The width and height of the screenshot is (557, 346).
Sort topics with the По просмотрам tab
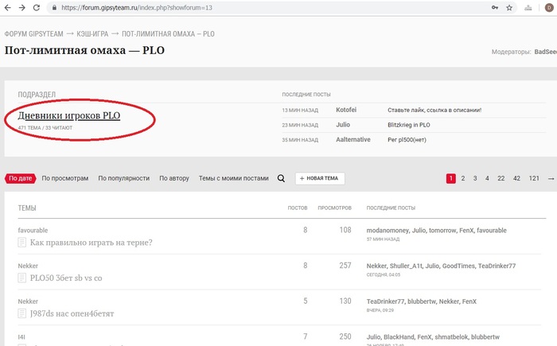(x=65, y=178)
